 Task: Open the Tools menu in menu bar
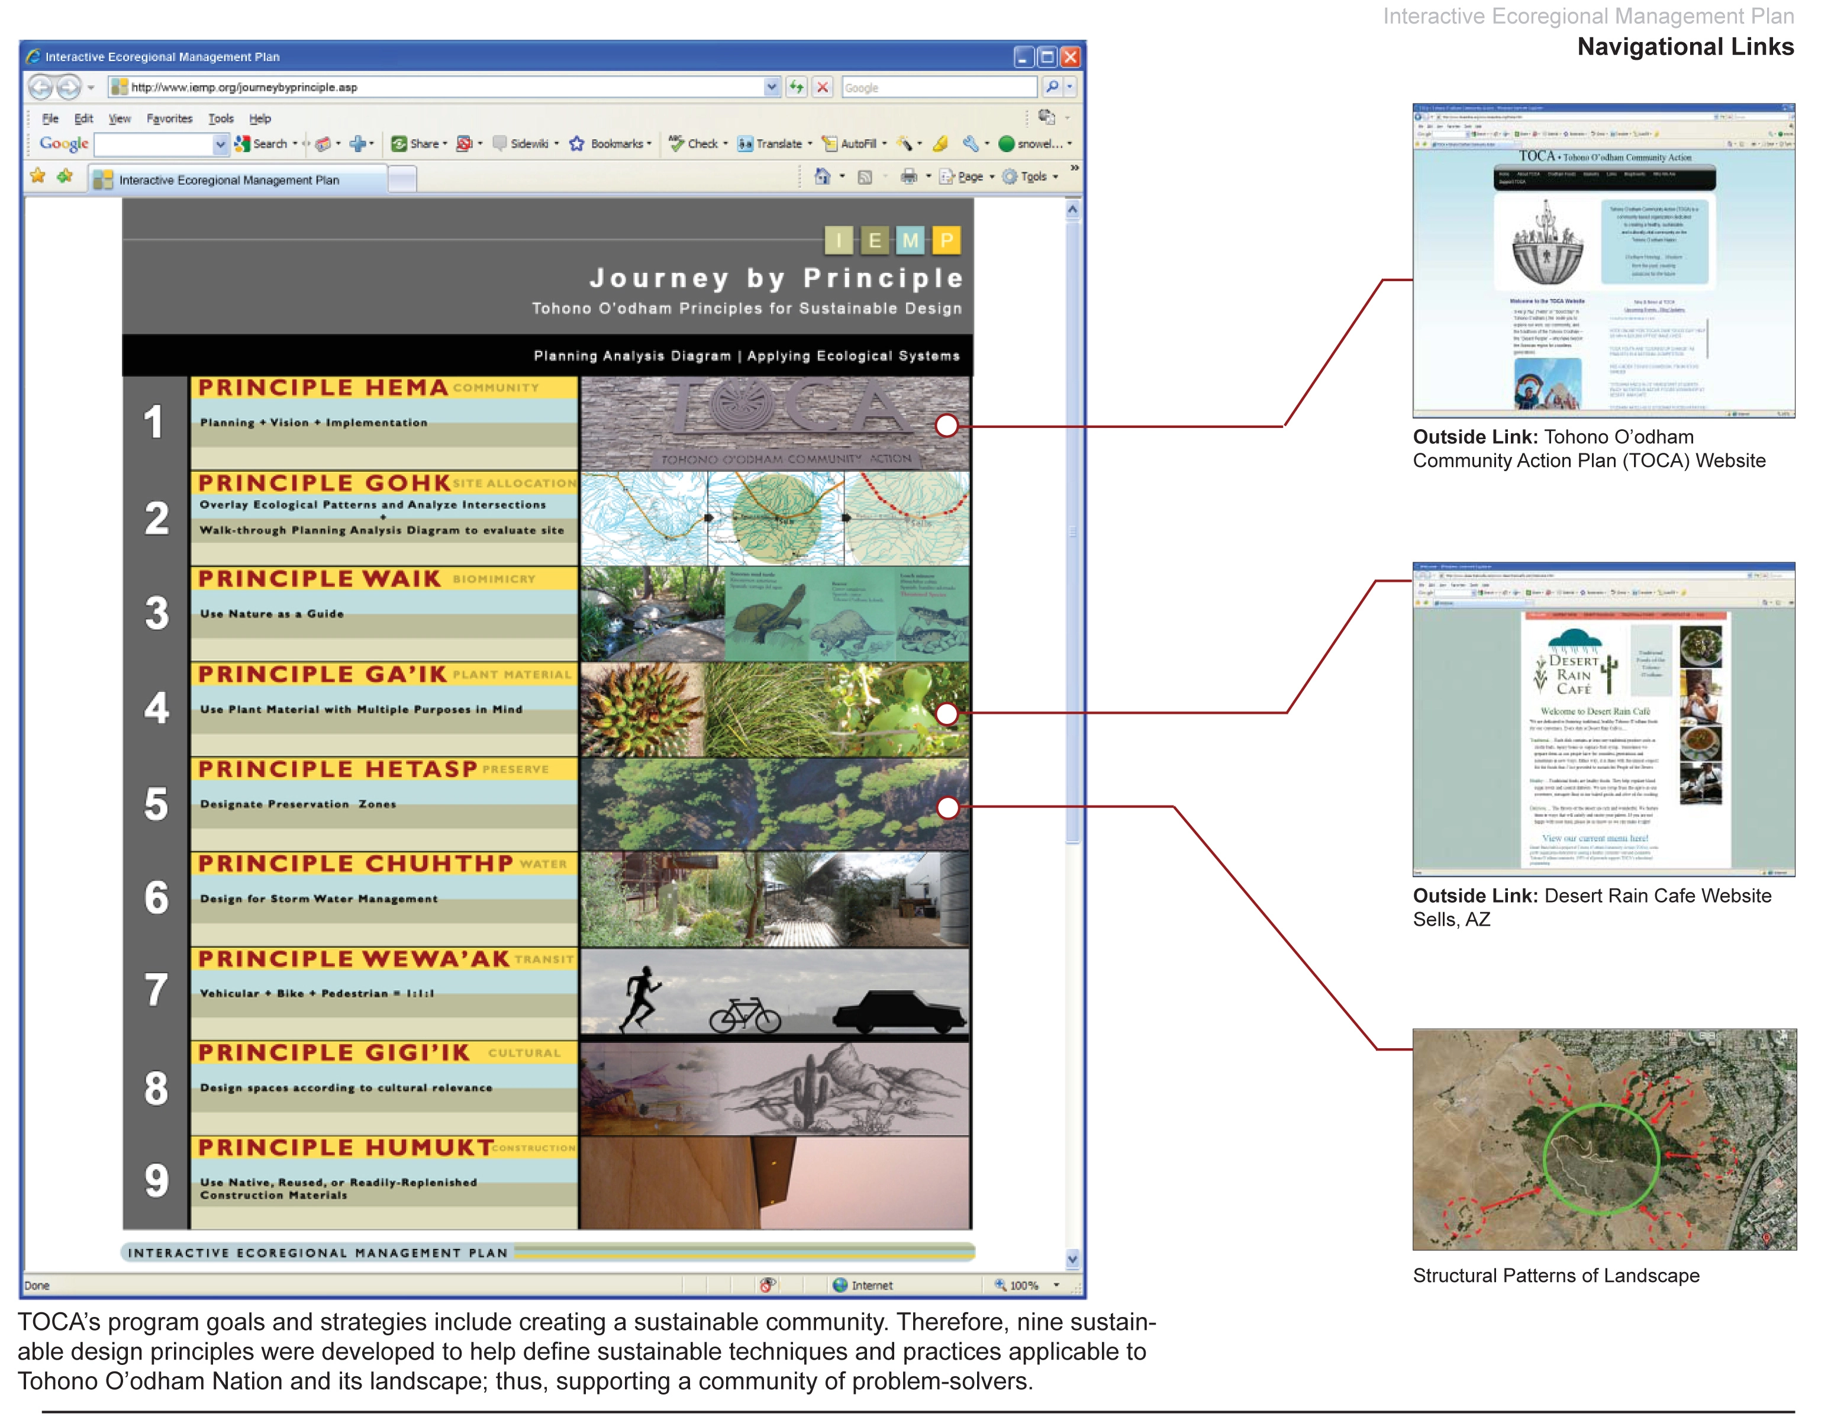[221, 119]
